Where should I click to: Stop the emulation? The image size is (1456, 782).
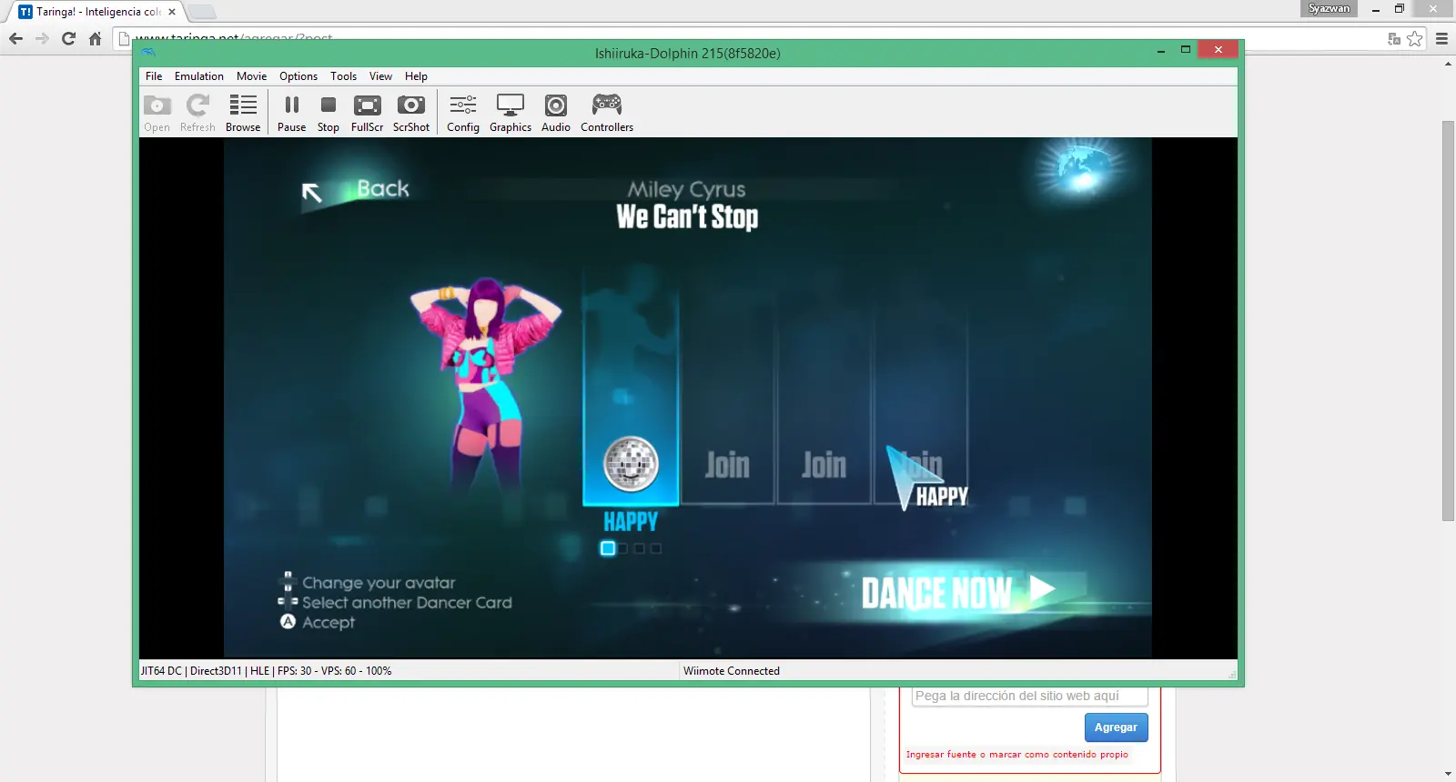(x=329, y=114)
